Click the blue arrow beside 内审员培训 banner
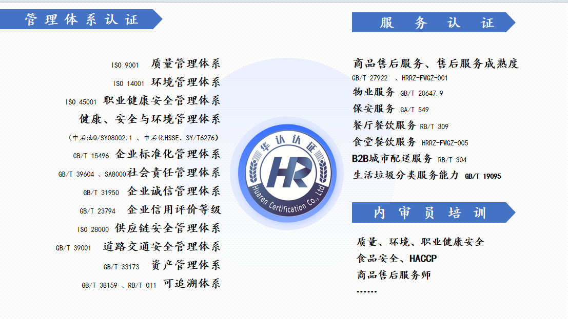568x319 pixels. [509, 212]
